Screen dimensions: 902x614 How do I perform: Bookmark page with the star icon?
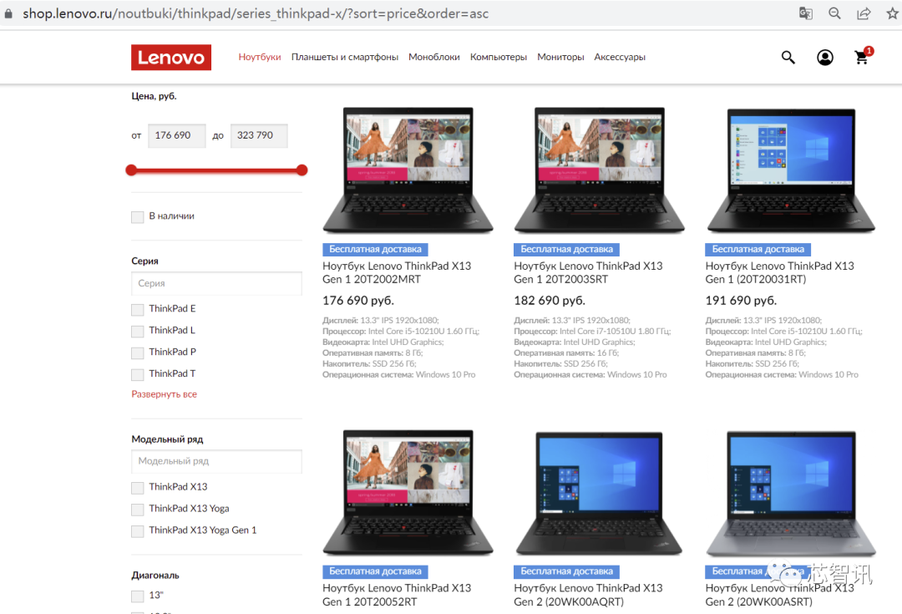[x=892, y=13]
